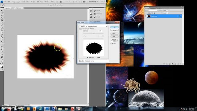Click Cancel in Color Range dialog
The image size is (197, 111).
point(115,30)
